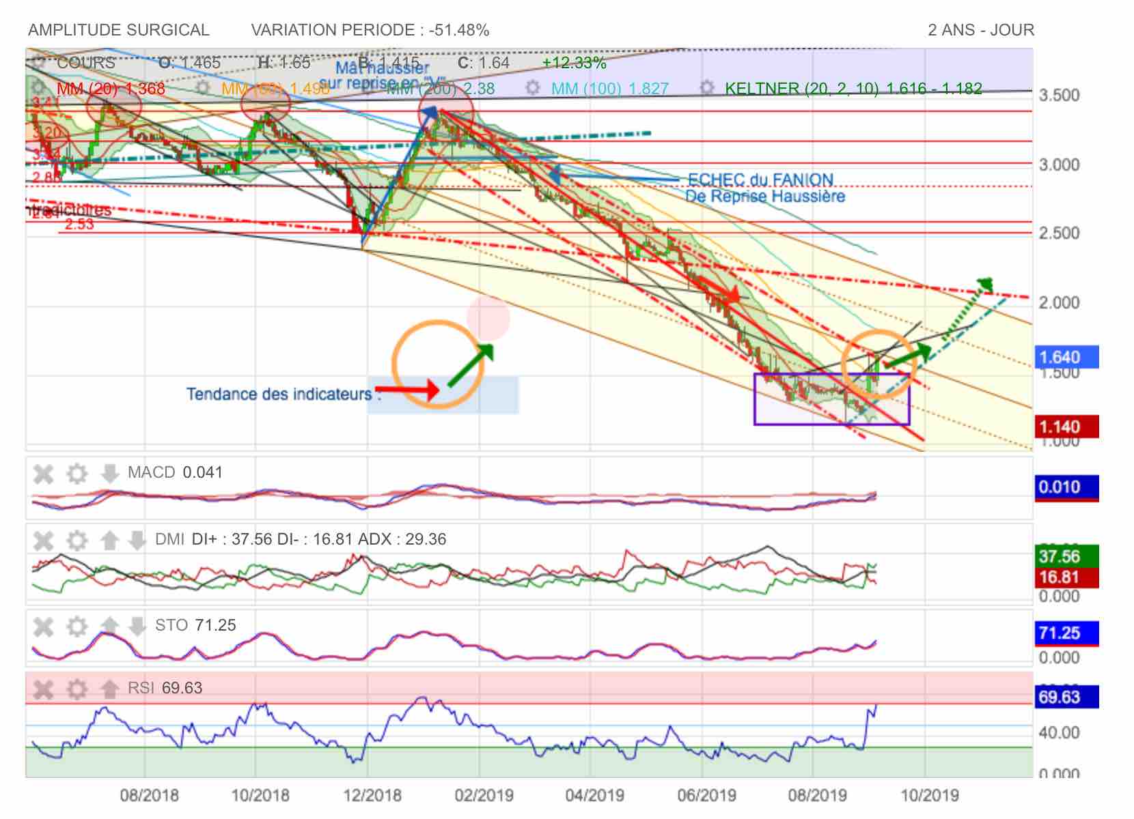
Task: Click the 08/2018 date axis label
Action: pyautogui.click(x=149, y=795)
